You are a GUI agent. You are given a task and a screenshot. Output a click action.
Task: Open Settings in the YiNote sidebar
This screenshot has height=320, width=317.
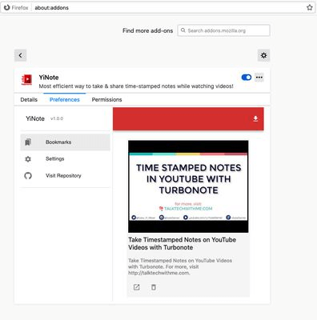(x=65, y=159)
